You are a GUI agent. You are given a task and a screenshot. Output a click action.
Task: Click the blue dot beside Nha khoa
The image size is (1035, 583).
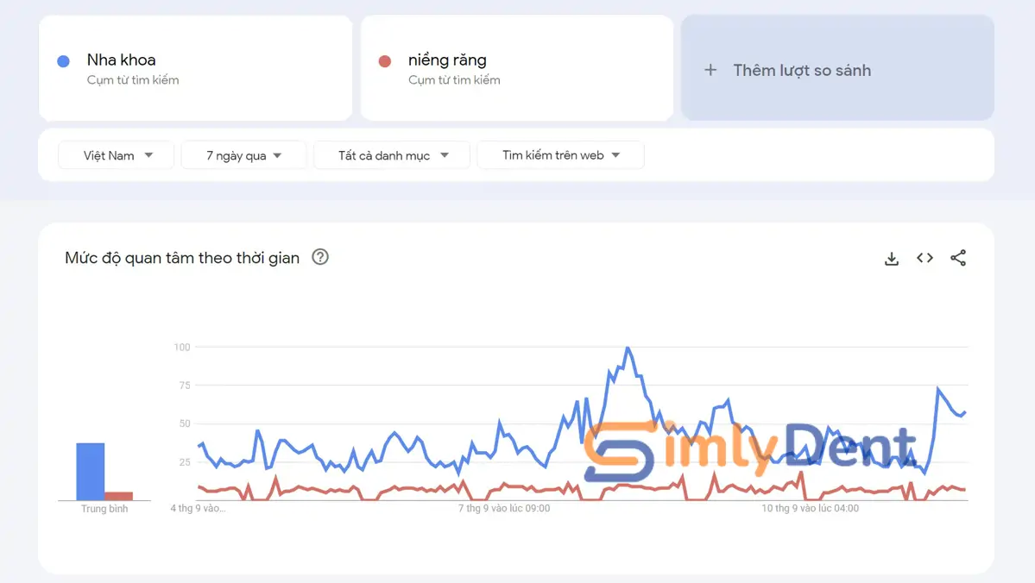(63, 61)
